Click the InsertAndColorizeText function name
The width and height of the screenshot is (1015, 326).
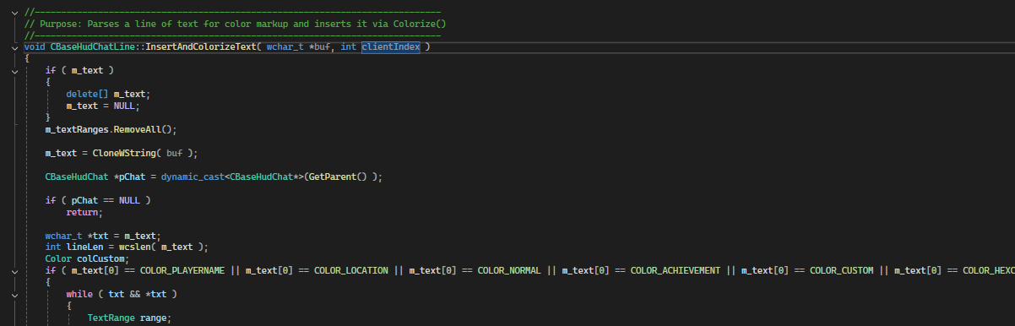pyautogui.click(x=201, y=47)
